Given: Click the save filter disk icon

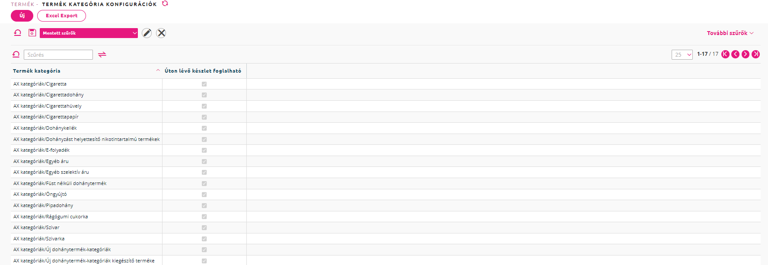Looking at the screenshot, I should [x=32, y=33].
